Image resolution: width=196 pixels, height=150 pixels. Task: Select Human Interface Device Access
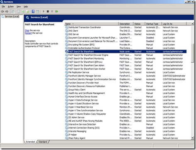coord(126,96)
